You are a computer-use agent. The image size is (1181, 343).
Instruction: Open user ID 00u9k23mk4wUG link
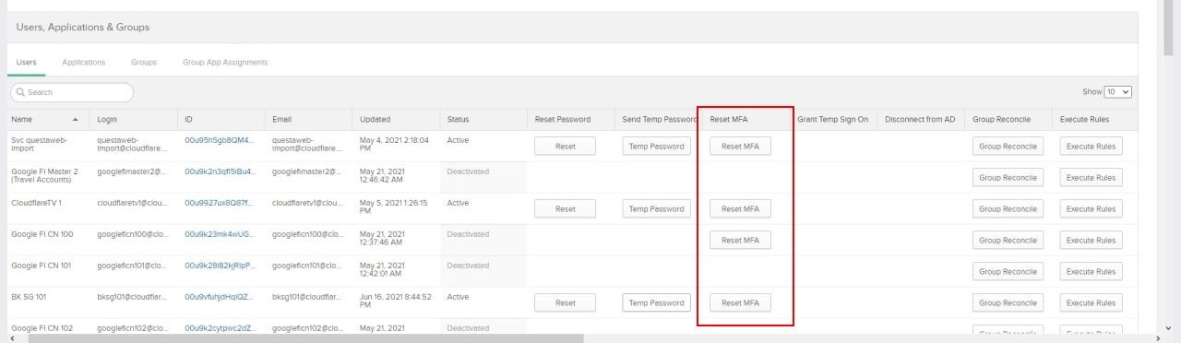coord(219,234)
